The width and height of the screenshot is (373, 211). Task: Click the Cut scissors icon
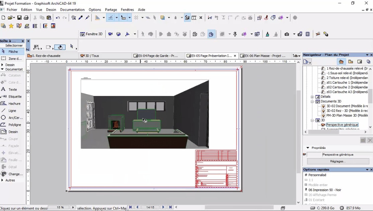coord(35,18)
